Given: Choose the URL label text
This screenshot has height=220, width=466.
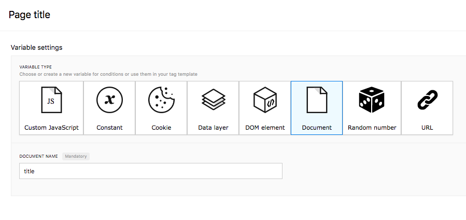Looking at the screenshot, I should pos(427,128).
